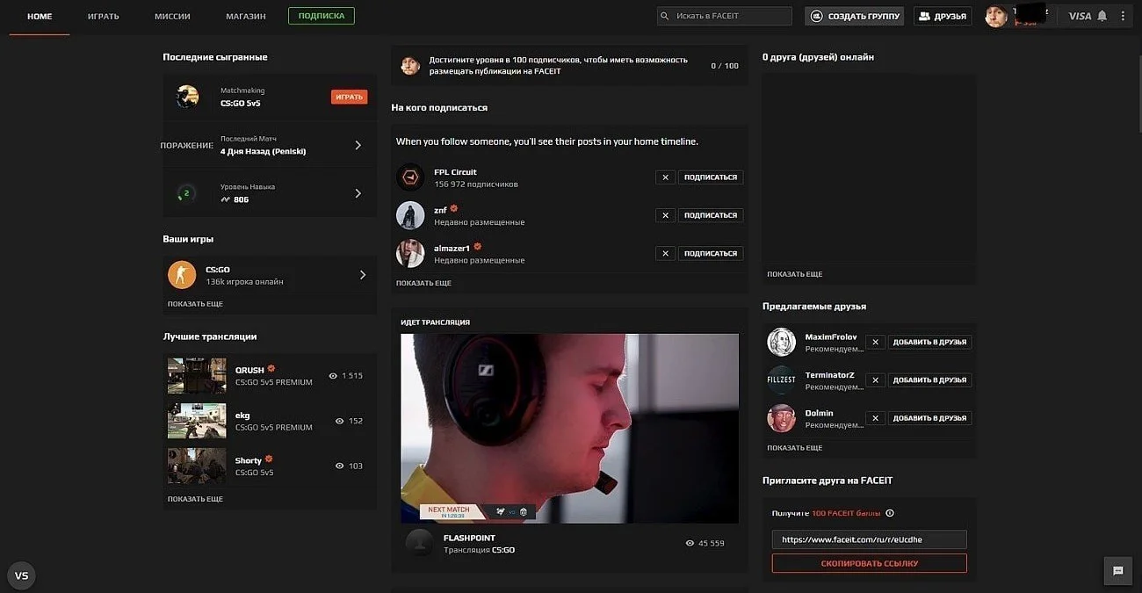The width and height of the screenshot is (1142, 593).
Task: Open the chat bubble icon
Action: (x=1118, y=570)
